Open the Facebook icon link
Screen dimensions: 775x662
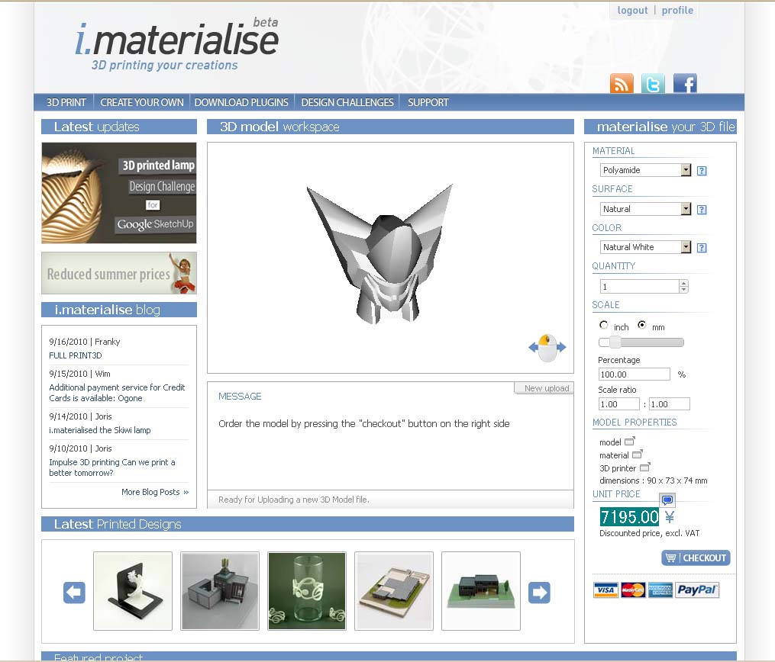point(685,83)
